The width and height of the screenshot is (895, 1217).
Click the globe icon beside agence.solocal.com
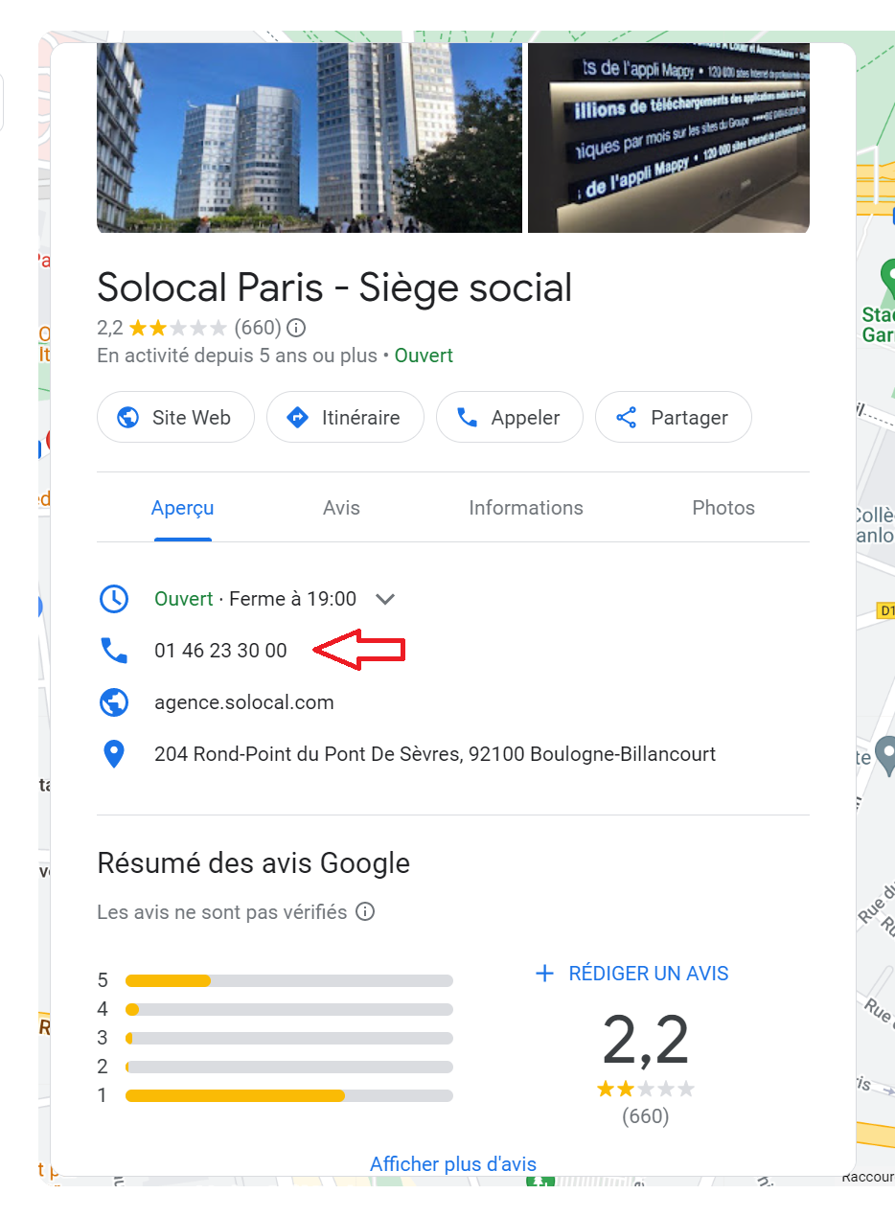pos(114,702)
